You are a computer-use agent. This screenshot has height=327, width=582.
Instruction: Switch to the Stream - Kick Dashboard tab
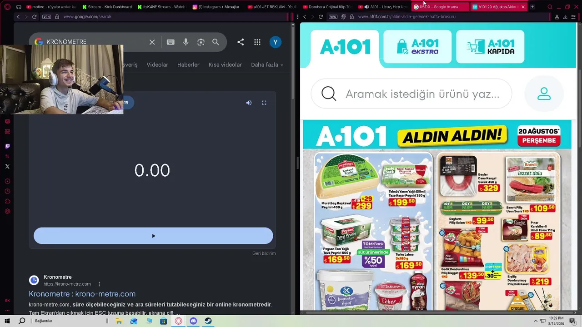107,7
